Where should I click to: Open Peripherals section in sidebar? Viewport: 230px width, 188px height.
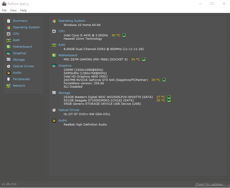click(x=21, y=79)
